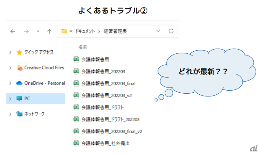The image size is (260, 155).
Task: Click the Excel icon of 会議体報告用_202203_v2
Action: pos(76,95)
